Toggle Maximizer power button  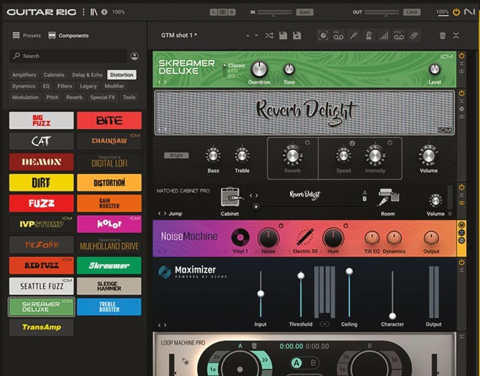coord(462,262)
